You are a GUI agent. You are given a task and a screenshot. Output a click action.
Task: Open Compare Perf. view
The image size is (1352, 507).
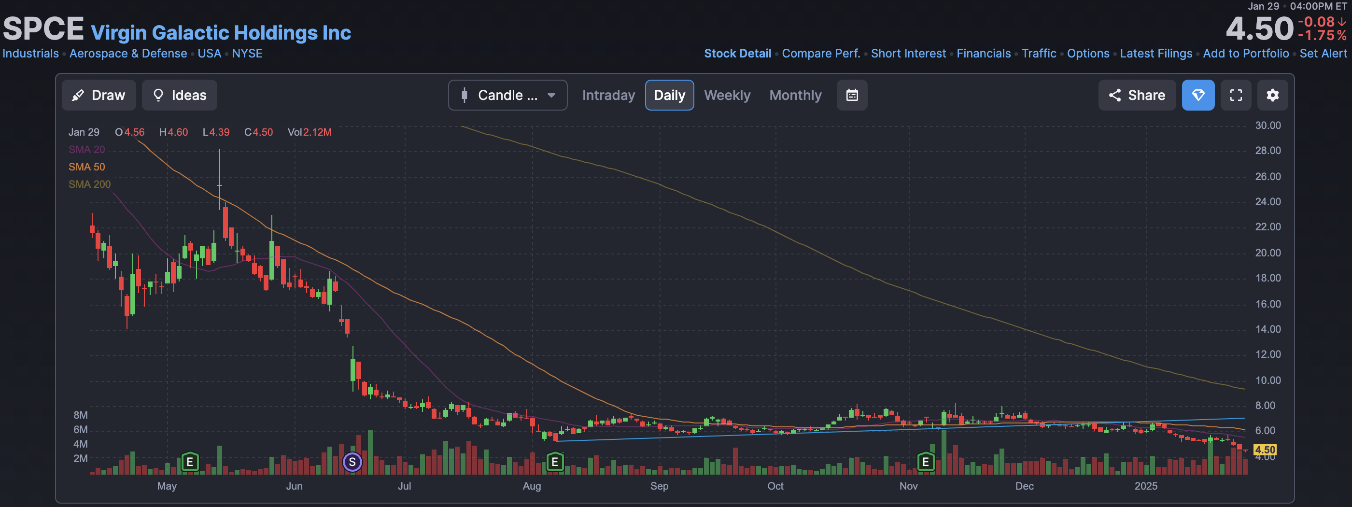[x=821, y=54]
